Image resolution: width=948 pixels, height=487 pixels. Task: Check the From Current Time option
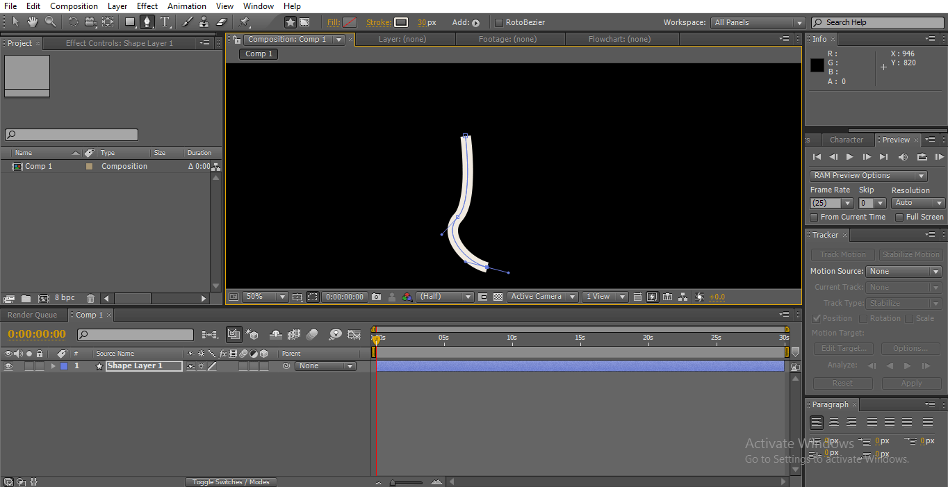pos(815,217)
